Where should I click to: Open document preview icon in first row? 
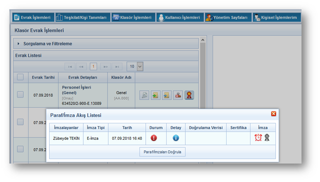click(x=144, y=95)
